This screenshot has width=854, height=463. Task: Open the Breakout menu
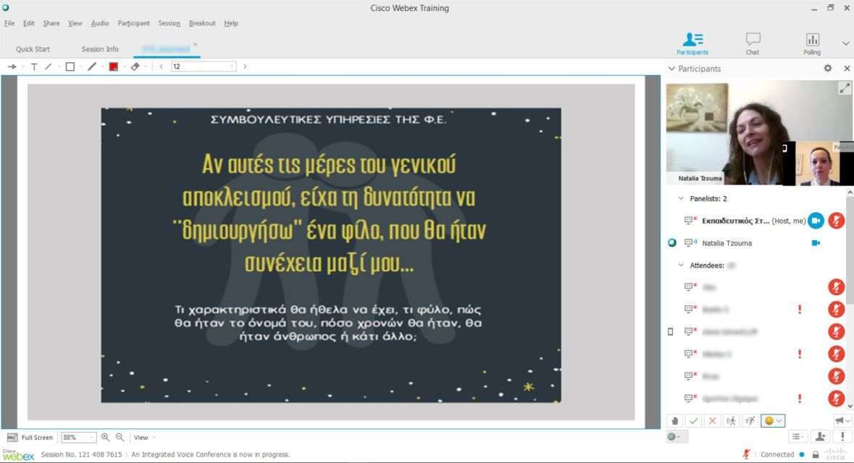202,23
